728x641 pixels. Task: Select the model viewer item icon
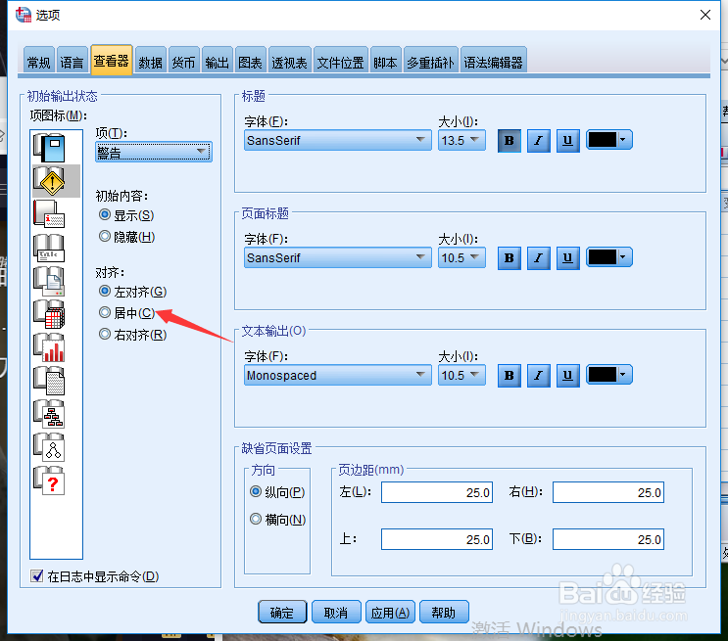[50, 447]
